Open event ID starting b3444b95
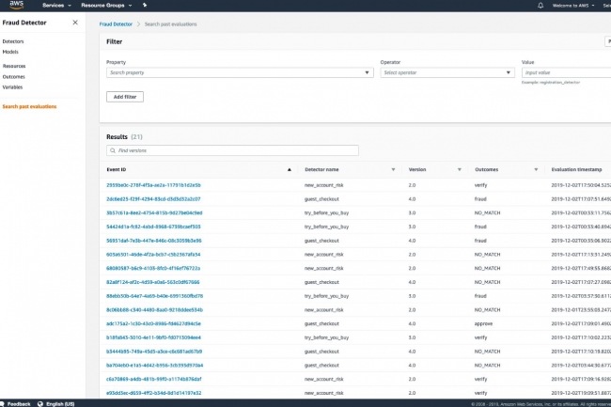 tap(154, 352)
